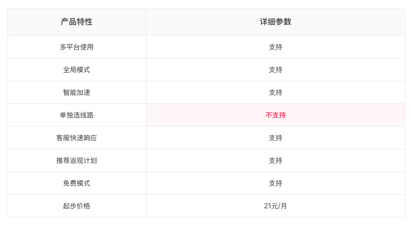Click 支持 value for 多平台使用

tap(275, 47)
